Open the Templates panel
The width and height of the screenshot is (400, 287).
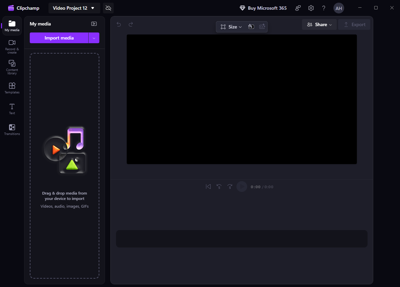tap(12, 88)
